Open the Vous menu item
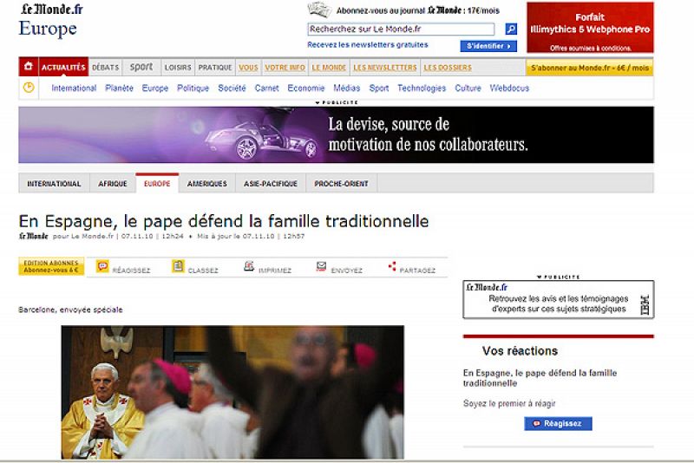Screen dimensions: 694x463 click(x=248, y=68)
